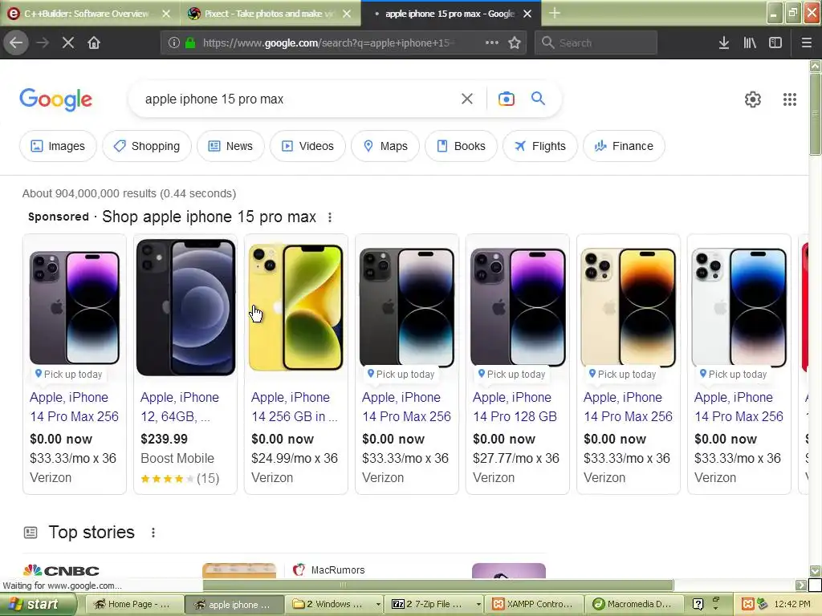822x616 pixels.
Task: Switch to XAMPP Control taskbar window
Action: click(534, 605)
